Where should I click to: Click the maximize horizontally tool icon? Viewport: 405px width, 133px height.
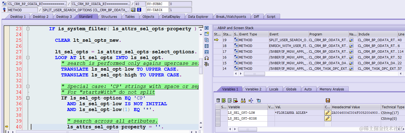[x=207, y=52]
